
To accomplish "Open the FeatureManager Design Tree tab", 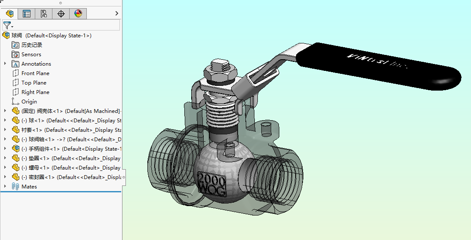I will [9, 13].
